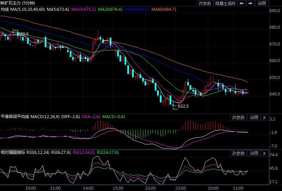Close the MACD indicator panel
282x191 pixels.
(264, 117)
